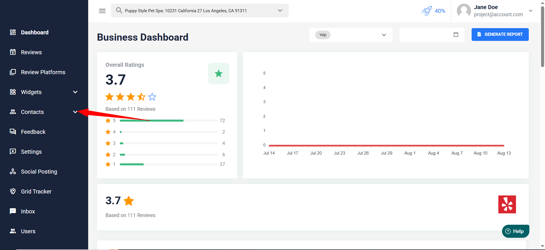545x250 pixels.
Task: Expand the Widgets submenu chevron
Action: click(75, 92)
